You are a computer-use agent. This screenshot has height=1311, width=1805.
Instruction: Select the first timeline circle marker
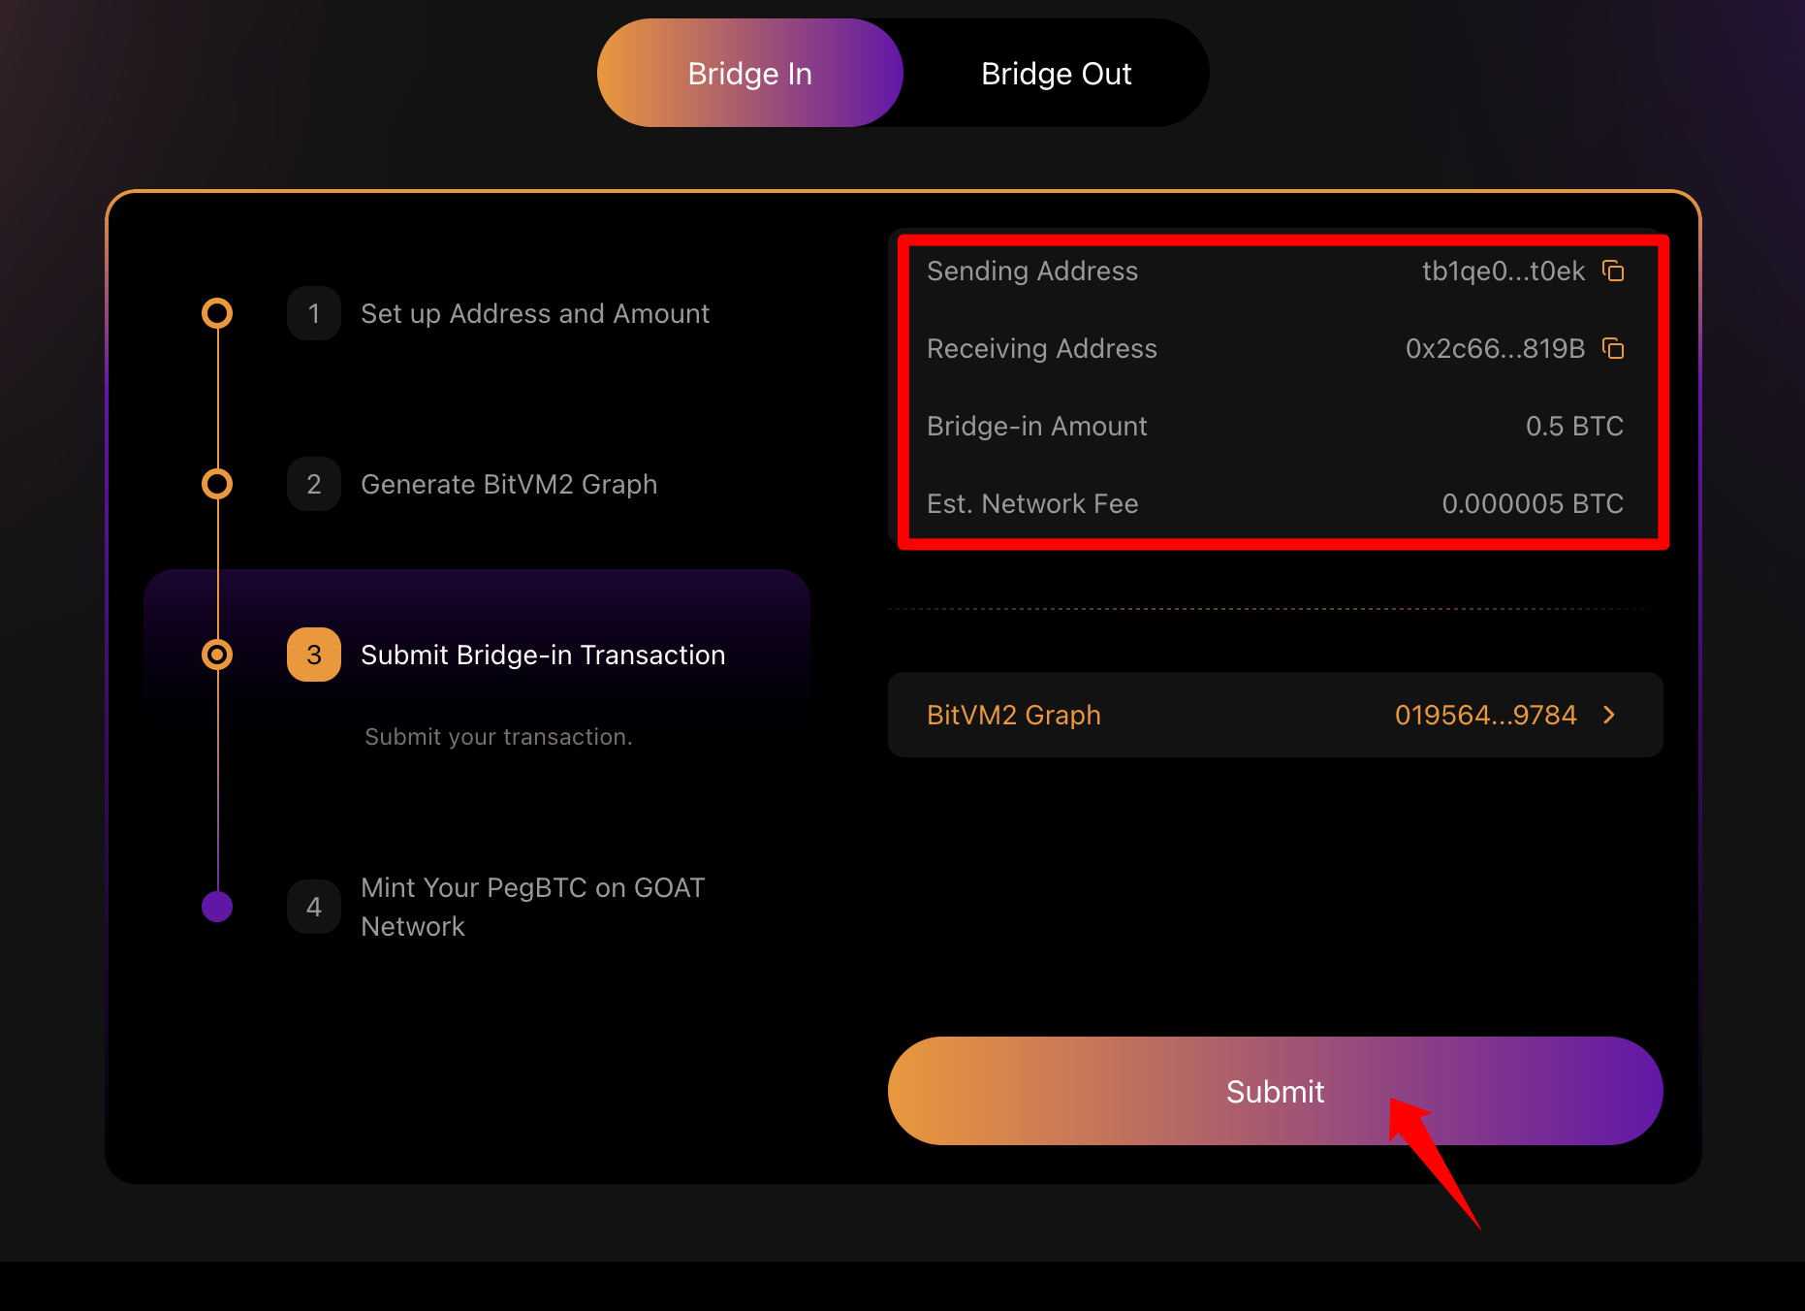(217, 313)
